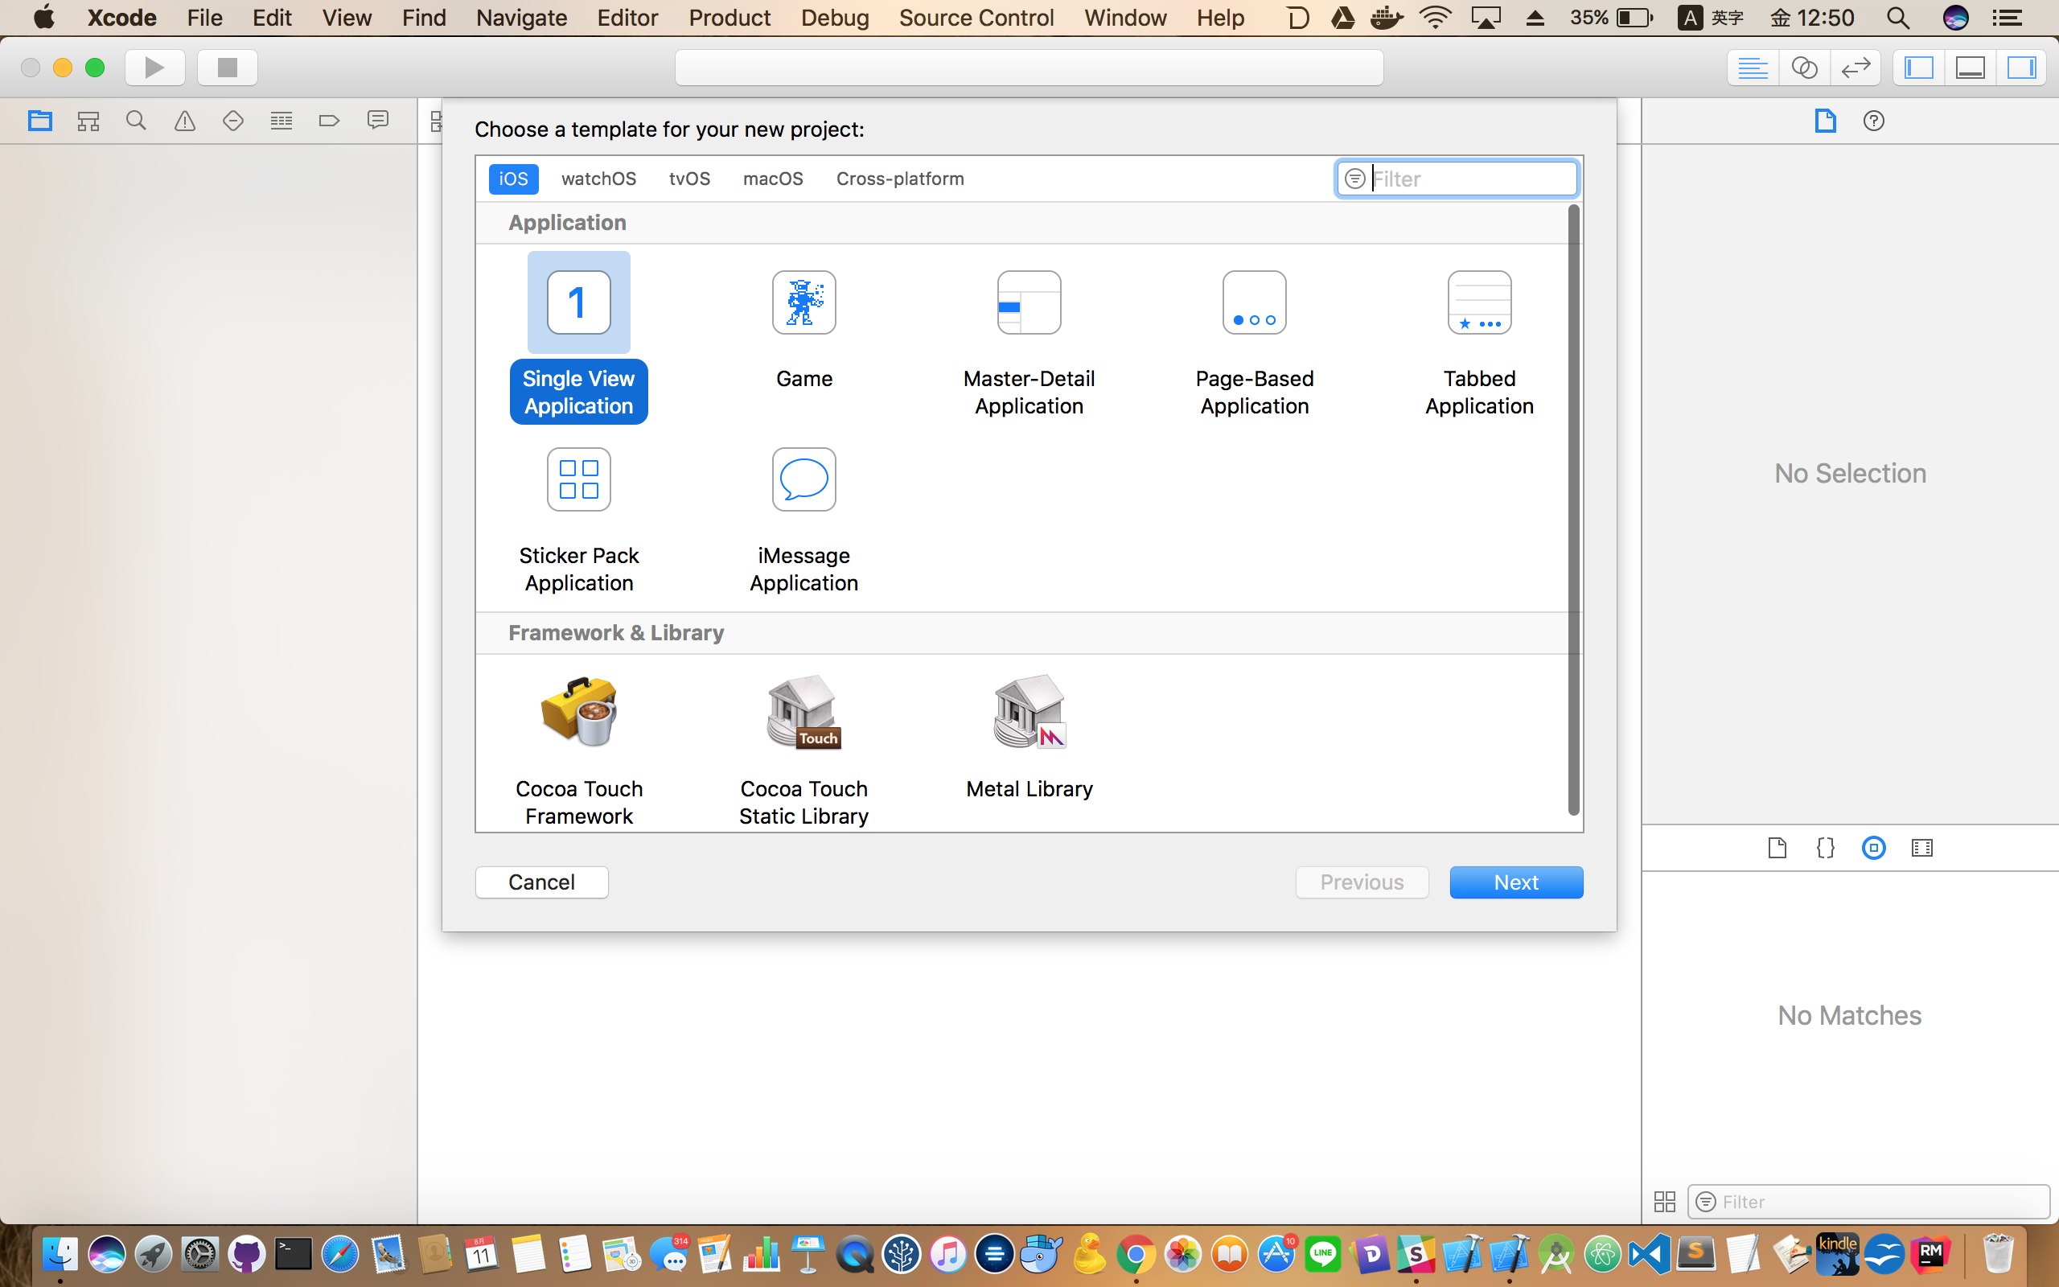Screen dimensions: 2059x1287
Task: Switch to the macOS template tab
Action: tap(773, 179)
